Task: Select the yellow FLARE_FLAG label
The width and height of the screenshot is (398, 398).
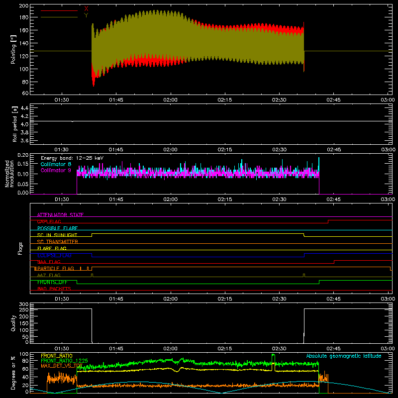Action: 52,248
